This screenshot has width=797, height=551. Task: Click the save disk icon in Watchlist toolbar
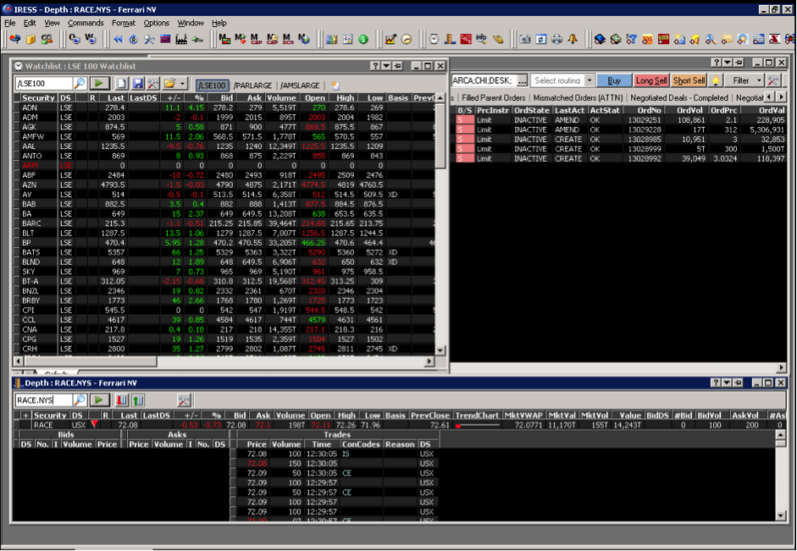[137, 84]
